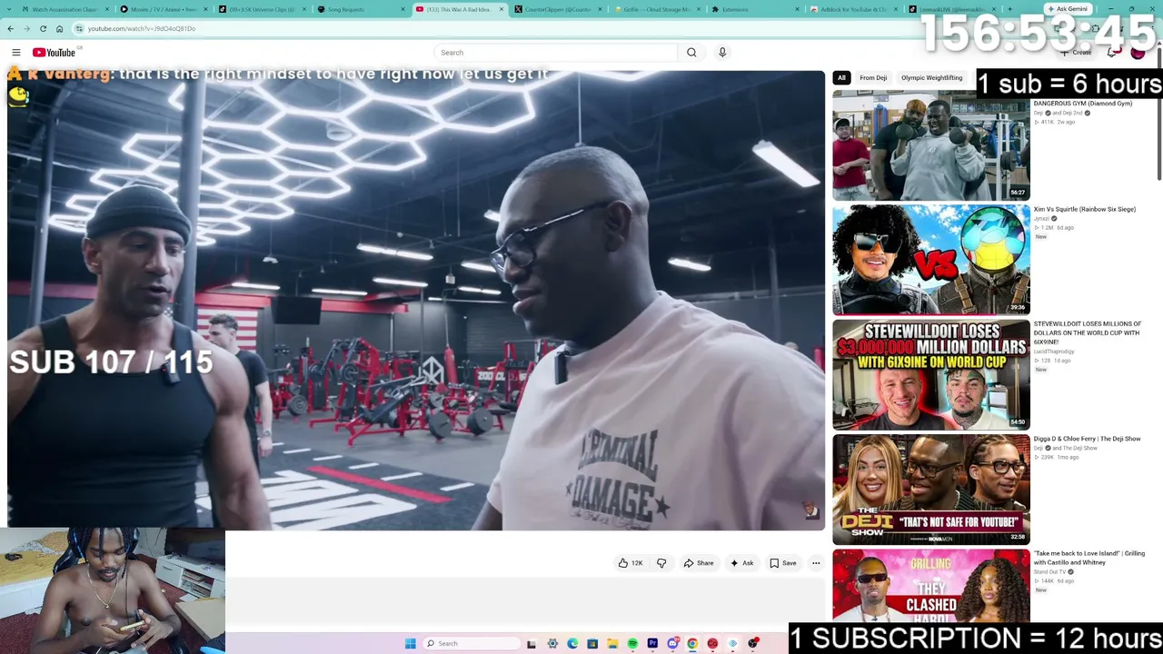Viewport: 1163px width, 654px height.
Task: Dislike the video with the thumbs-down icon
Action: click(x=661, y=563)
